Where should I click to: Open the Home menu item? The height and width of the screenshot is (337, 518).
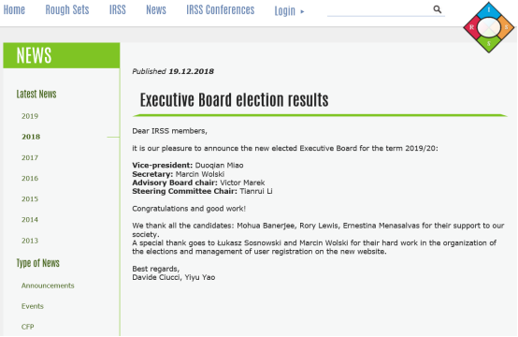(14, 10)
